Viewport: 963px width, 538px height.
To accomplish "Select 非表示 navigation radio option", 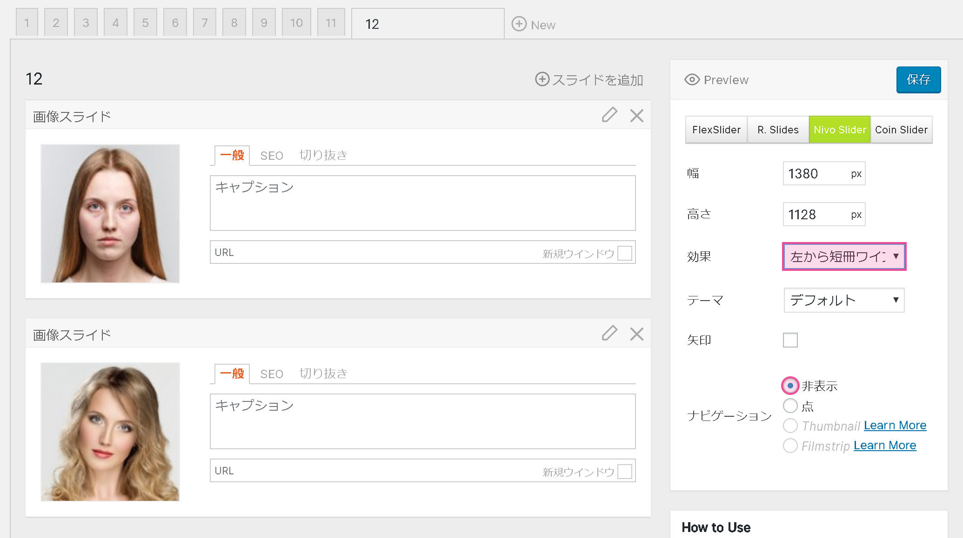I will [x=790, y=386].
